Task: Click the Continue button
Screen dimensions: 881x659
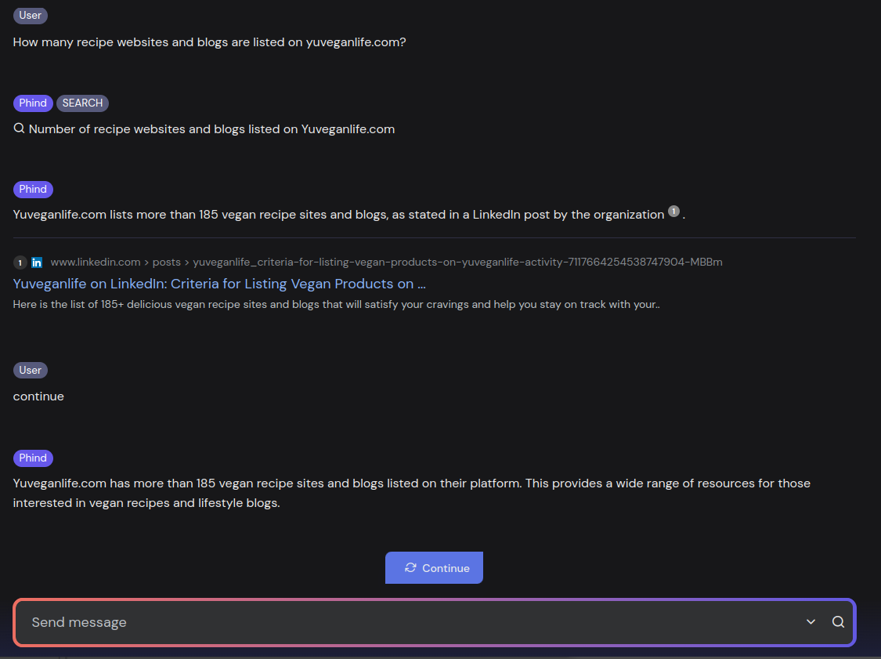Action: [x=434, y=567]
